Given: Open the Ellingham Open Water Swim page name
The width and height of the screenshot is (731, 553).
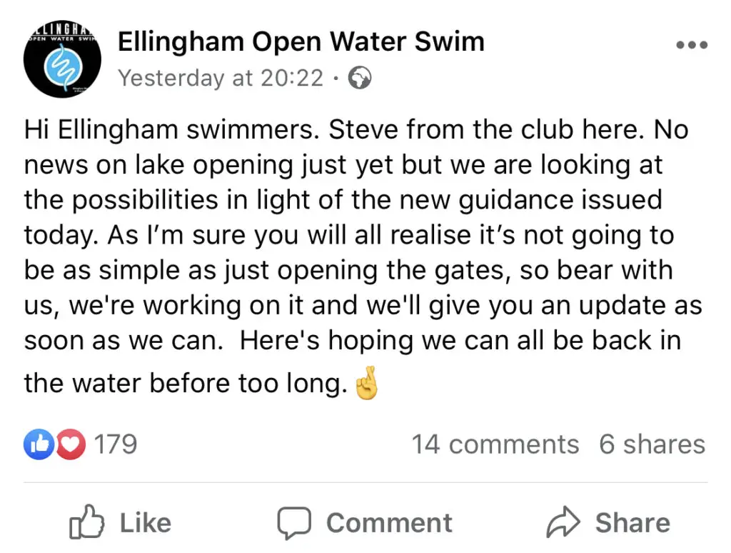Looking at the screenshot, I should point(301,41).
